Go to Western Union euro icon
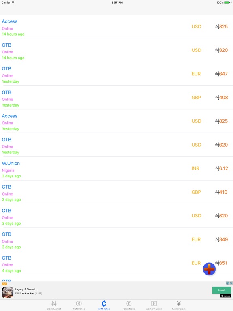The image size is (233, 311). [x=154, y=303]
